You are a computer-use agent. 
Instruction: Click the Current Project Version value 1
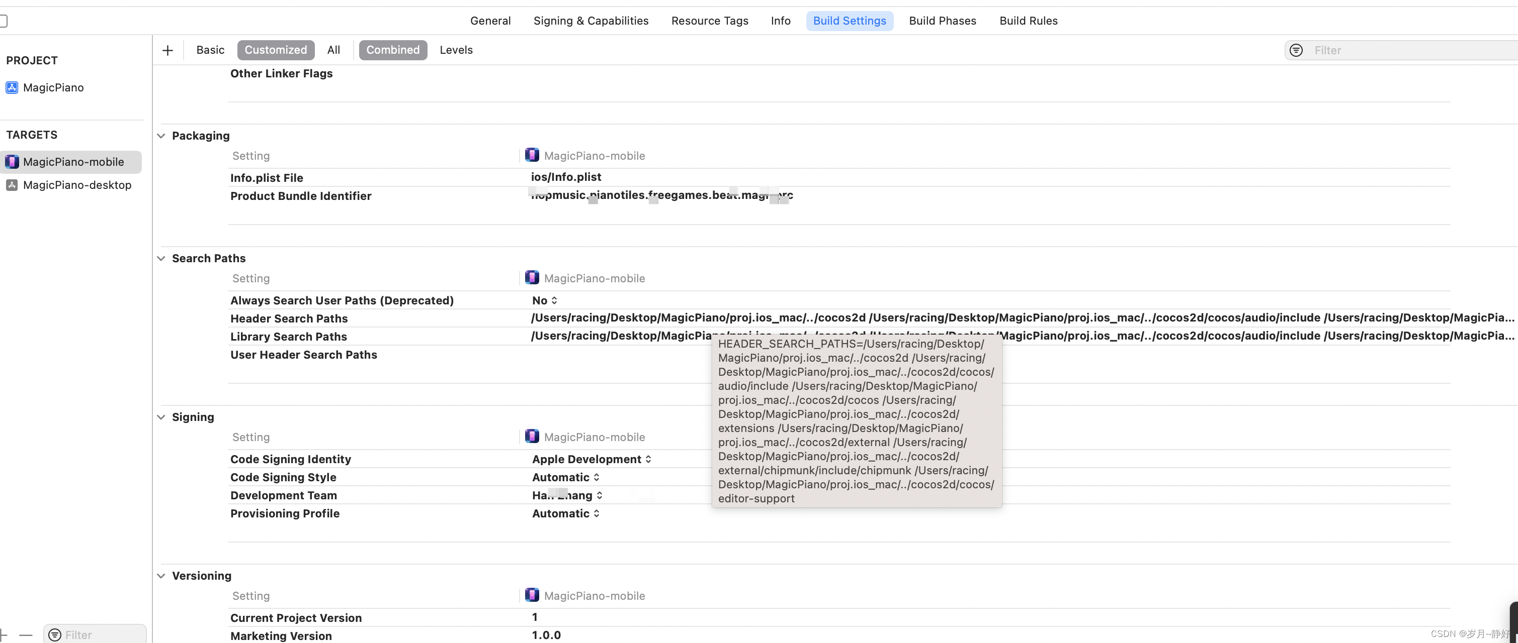(535, 617)
